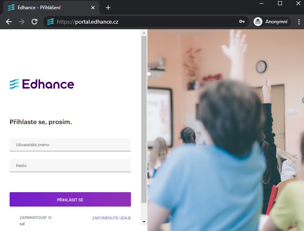The width and height of the screenshot is (304, 231).
Task: Click the browser forward arrow
Action: (x=22, y=22)
